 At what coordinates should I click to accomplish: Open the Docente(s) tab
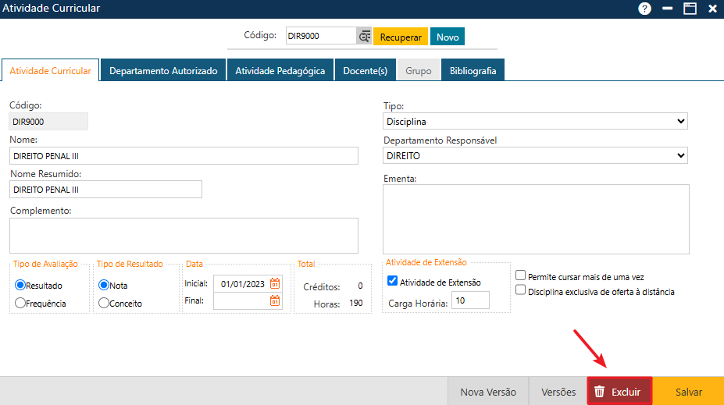coord(366,70)
